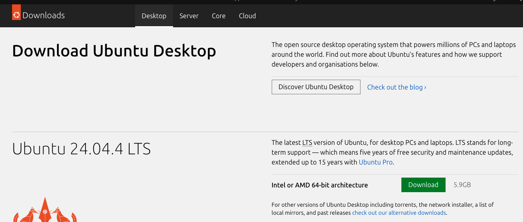
Task: Open the Downloads section title
Action: point(43,15)
